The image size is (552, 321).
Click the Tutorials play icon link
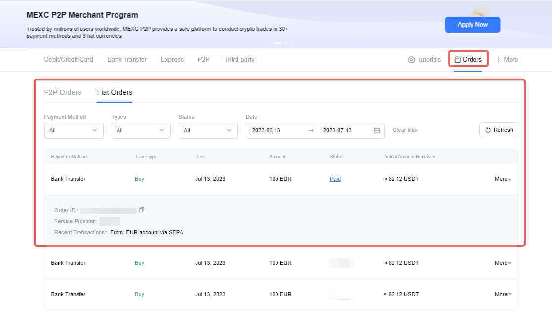coord(424,59)
